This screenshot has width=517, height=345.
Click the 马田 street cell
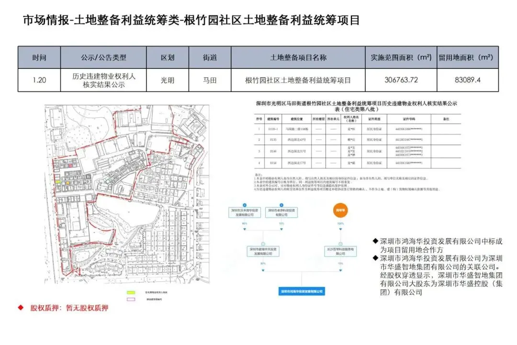[210, 80]
